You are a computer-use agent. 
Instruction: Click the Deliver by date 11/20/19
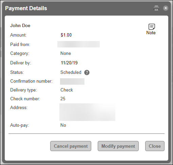(69, 63)
